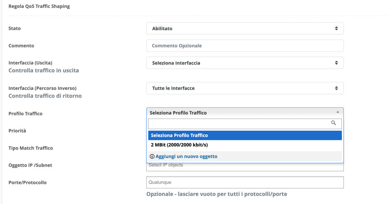Open the Seleziona Interfaccia dropdown
This screenshot has width=388, height=204.
point(244,63)
